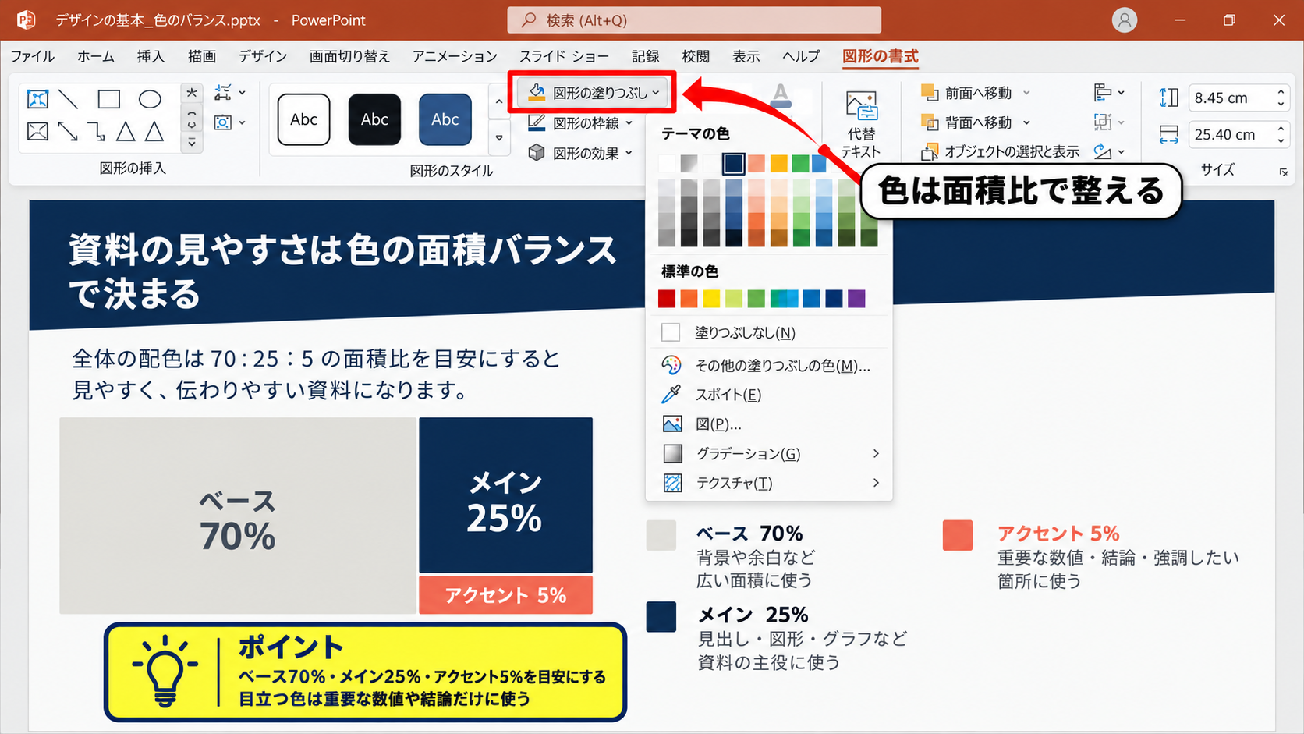Image resolution: width=1304 pixels, height=734 pixels.
Task: Open スライド ショー tab
Action: (564, 56)
